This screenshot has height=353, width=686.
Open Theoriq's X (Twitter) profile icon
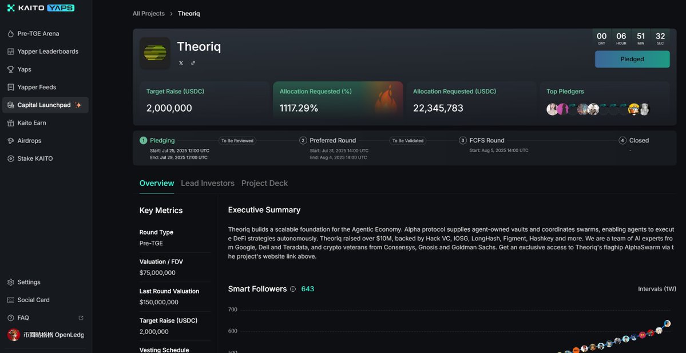click(181, 63)
